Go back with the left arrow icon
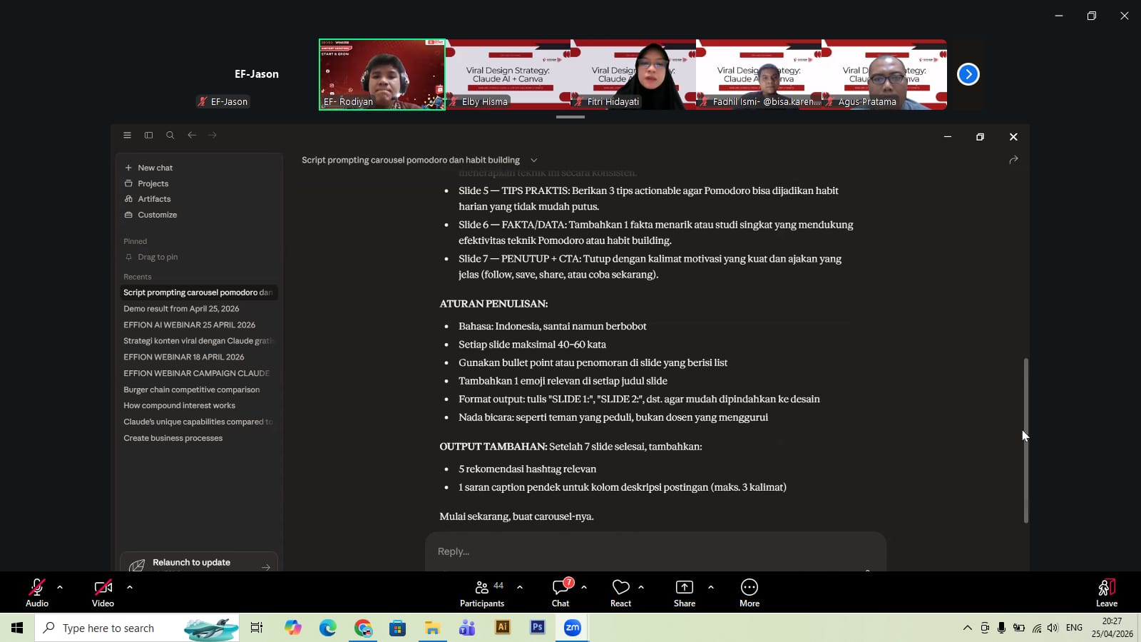Screen dimensions: 1141x642 click(191, 135)
